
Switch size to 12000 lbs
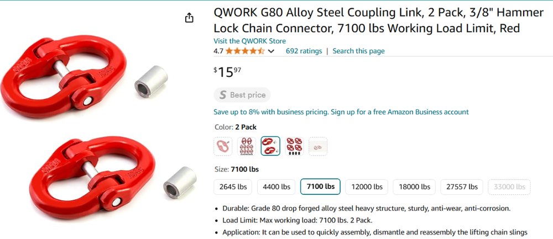tap(365, 187)
